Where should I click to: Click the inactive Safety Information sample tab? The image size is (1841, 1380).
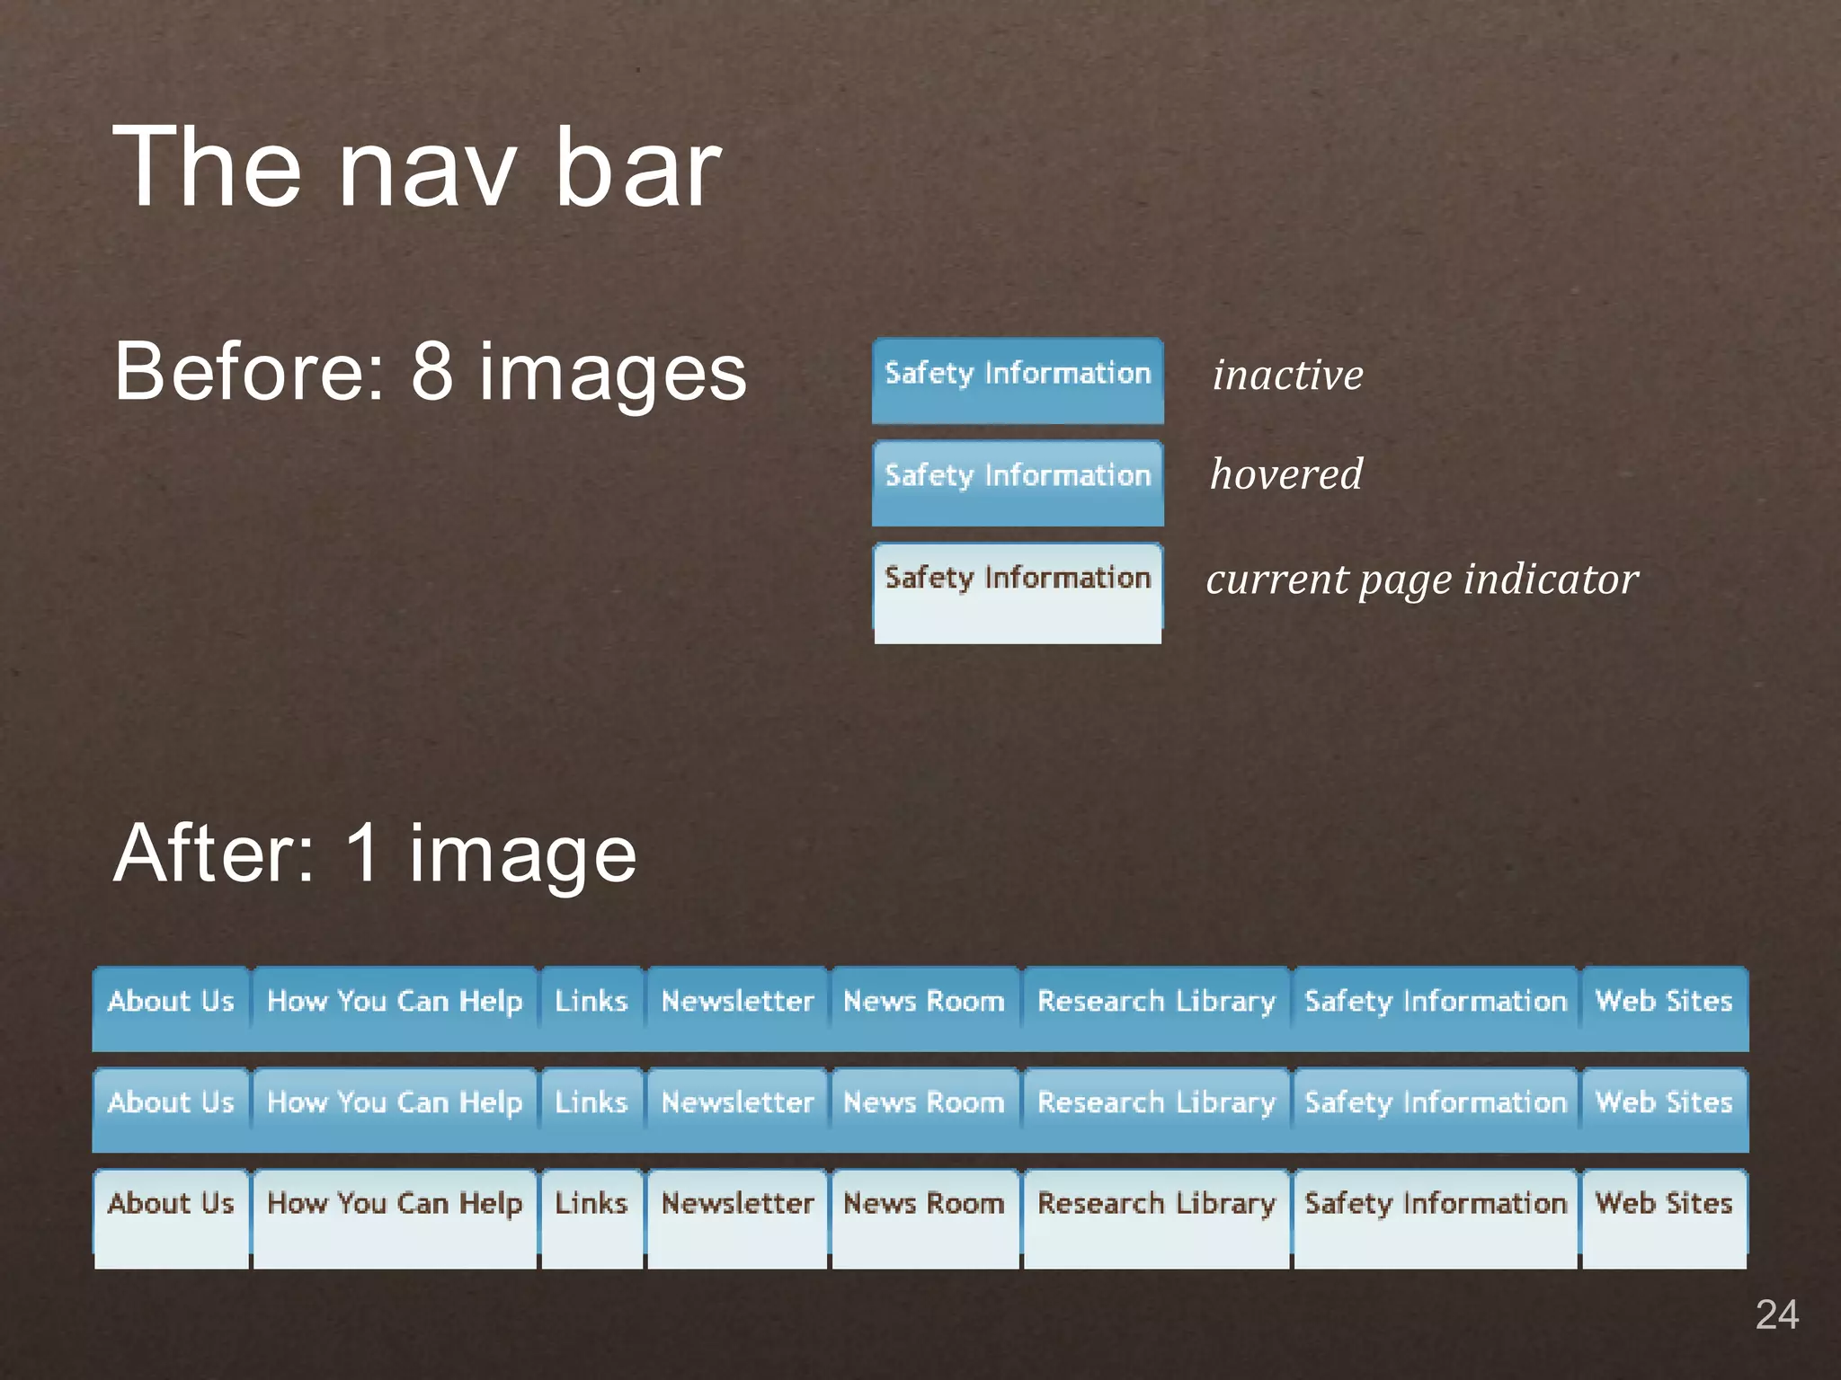pyautogui.click(x=1018, y=381)
